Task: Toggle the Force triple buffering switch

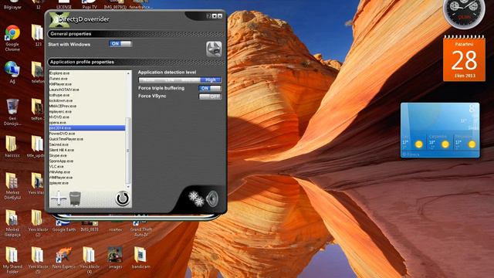Action: tap(210, 88)
